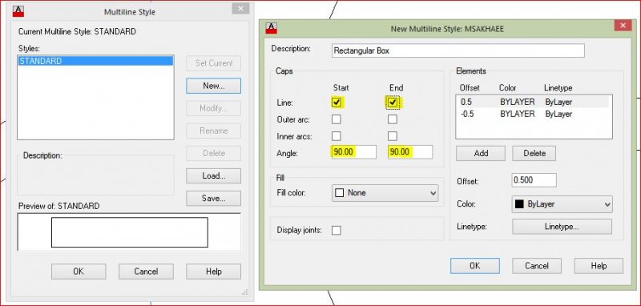Click the Delete element button
641x306 pixels.
pos(534,154)
